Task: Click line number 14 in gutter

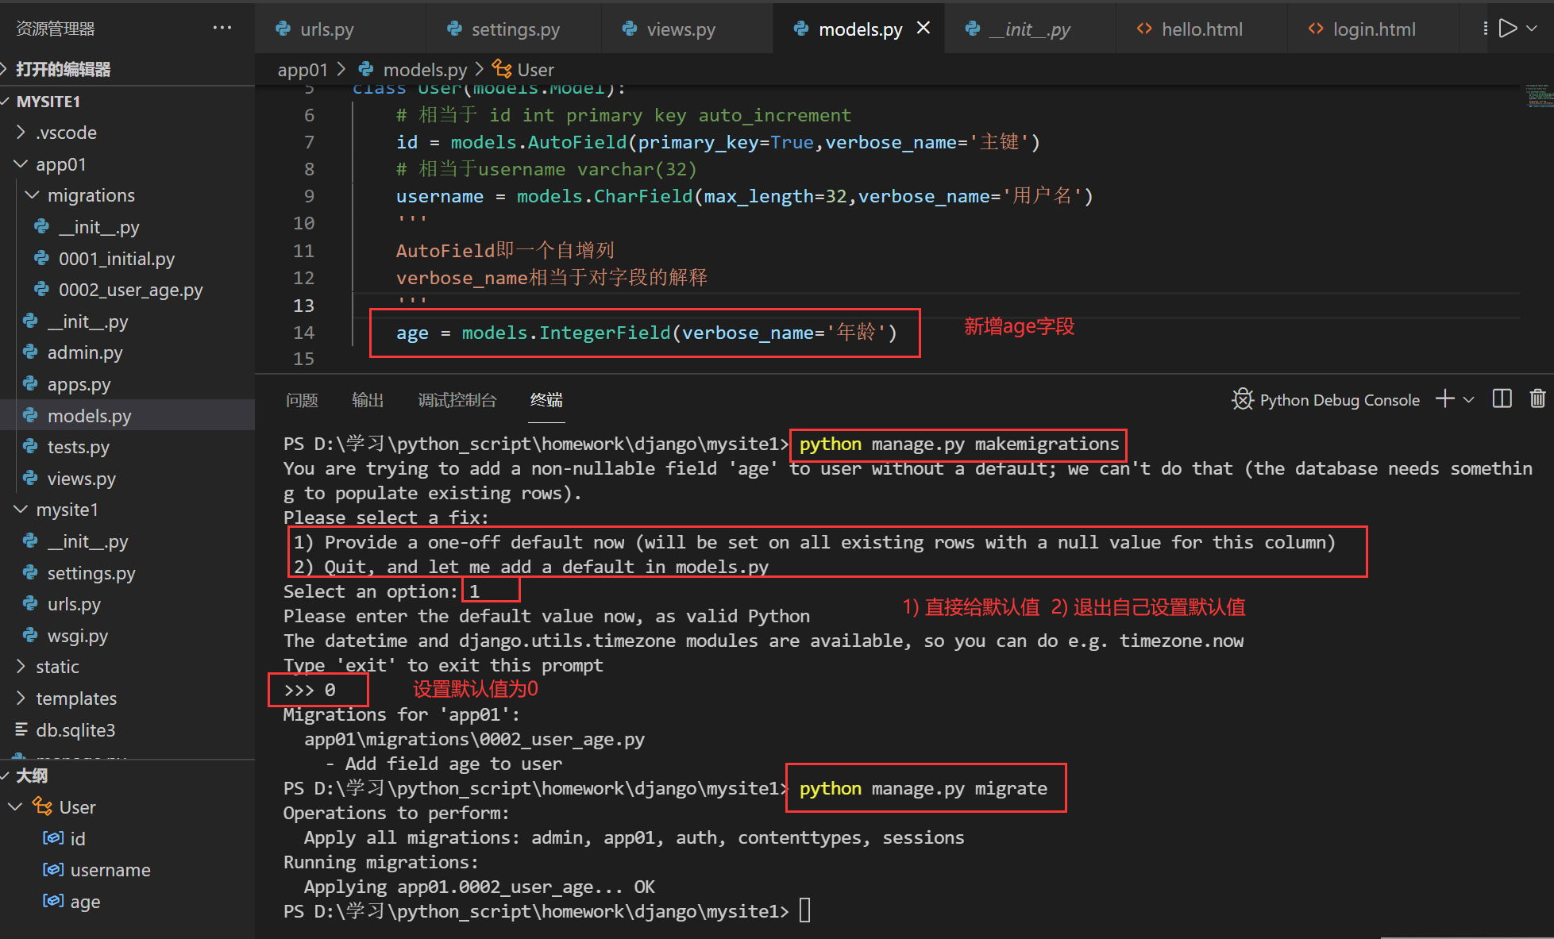Action: [x=303, y=333]
